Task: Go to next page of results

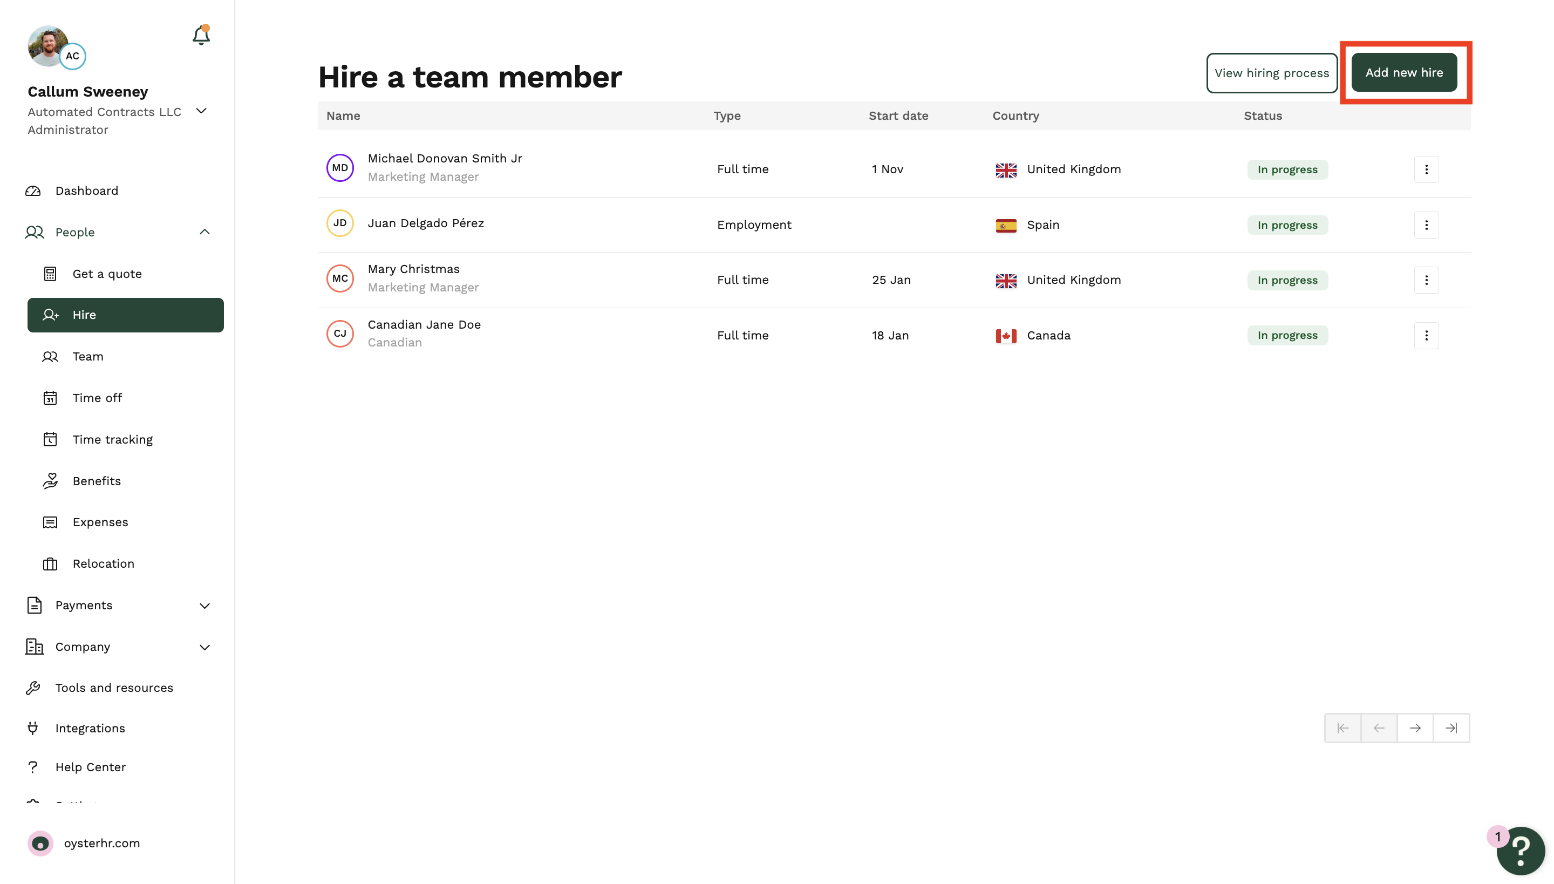Action: [x=1415, y=728]
